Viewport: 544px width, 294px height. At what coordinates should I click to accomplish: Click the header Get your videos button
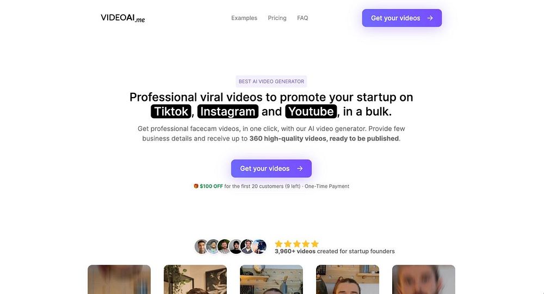point(402,18)
